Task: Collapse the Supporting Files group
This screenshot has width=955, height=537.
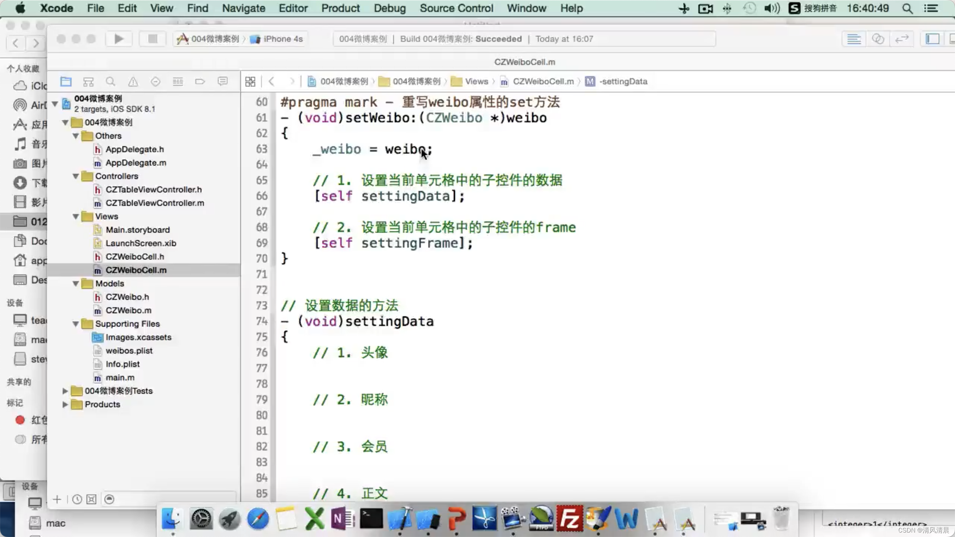Action: [x=76, y=324]
